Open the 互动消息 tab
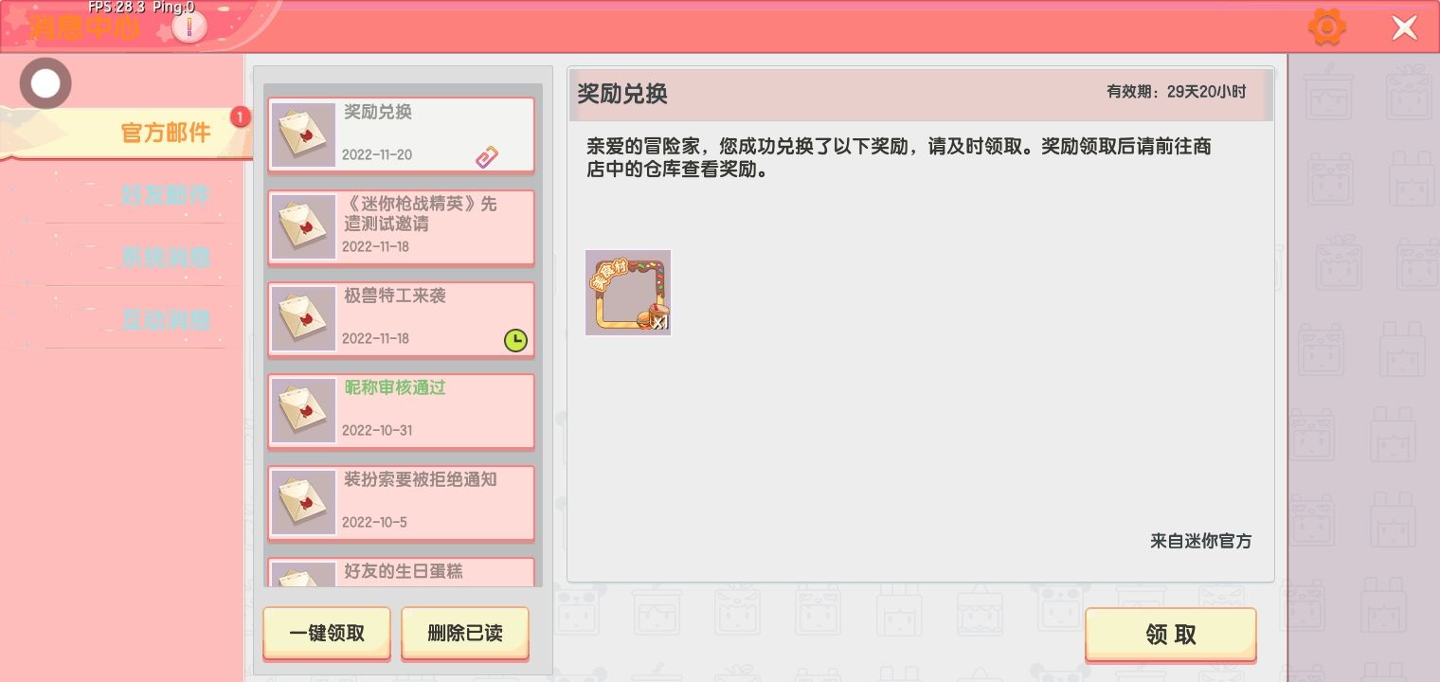 click(166, 319)
